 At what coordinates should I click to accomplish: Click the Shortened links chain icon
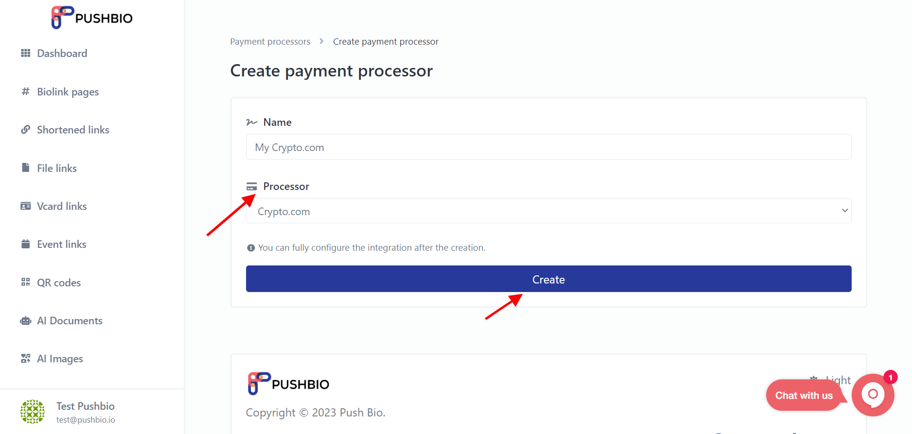point(26,130)
